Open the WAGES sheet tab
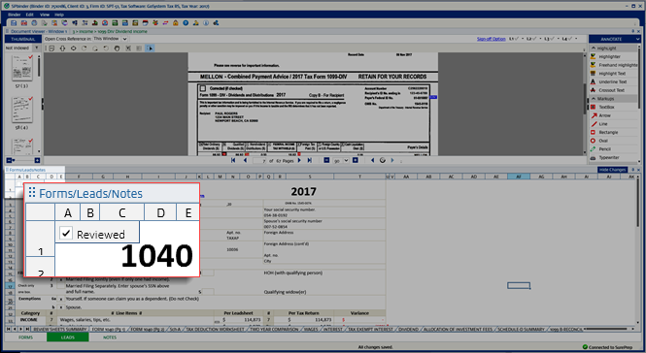The height and width of the screenshot is (353, 646). 311,329
